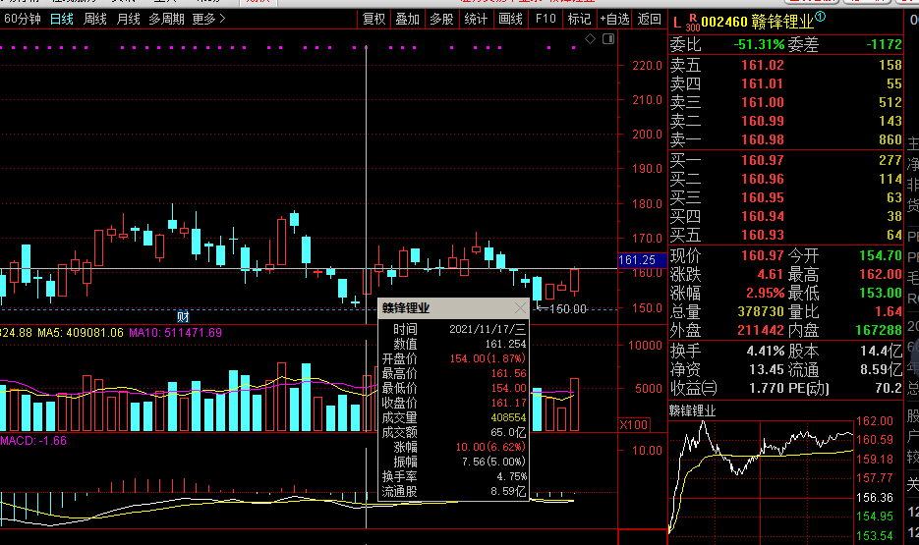The width and height of the screenshot is (919, 545).
Task: Select the 买五 160.93 order row
Action: 785,236
